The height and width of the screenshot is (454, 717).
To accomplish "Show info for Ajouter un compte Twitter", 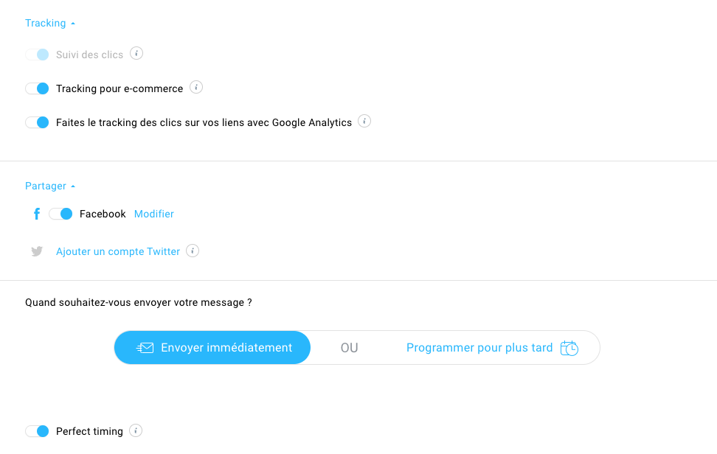I will tap(193, 251).
